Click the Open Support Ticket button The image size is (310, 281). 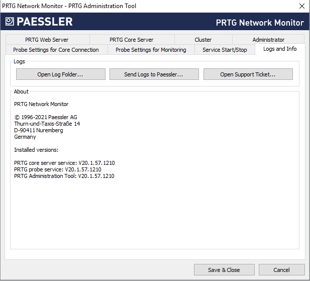tap(248, 74)
